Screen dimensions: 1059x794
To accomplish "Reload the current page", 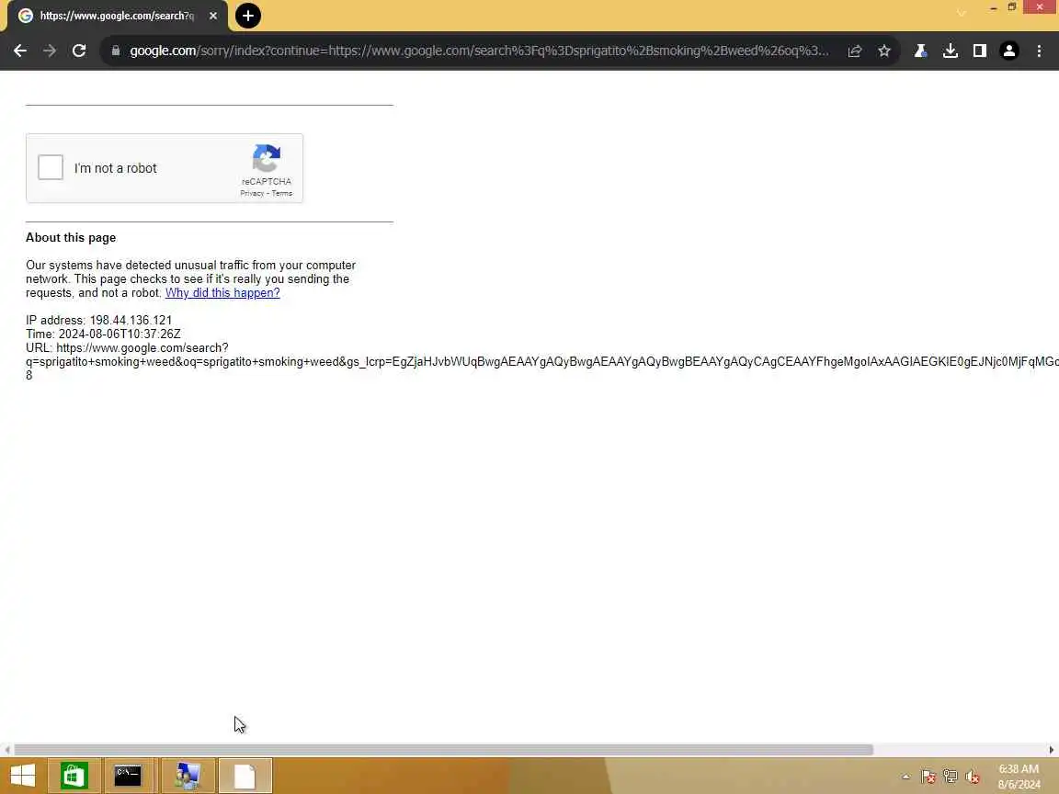I will point(79,51).
